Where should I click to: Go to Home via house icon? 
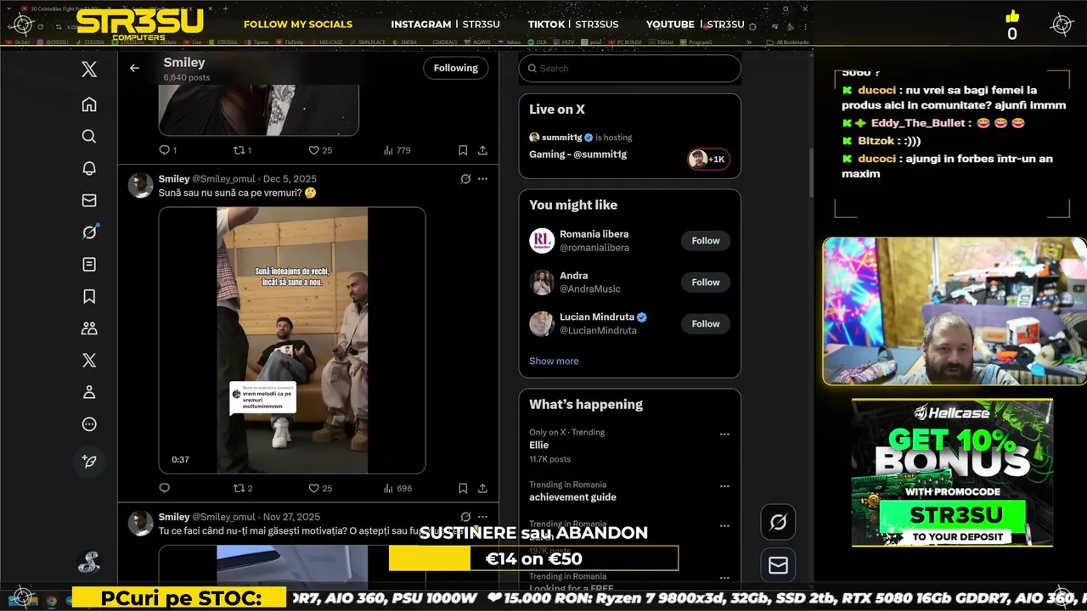tap(89, 104)
